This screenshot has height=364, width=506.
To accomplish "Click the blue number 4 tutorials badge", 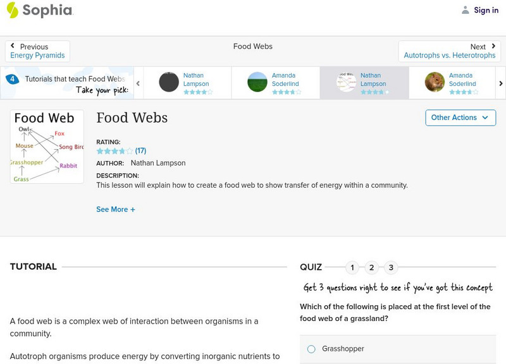I will click(12, 80).
